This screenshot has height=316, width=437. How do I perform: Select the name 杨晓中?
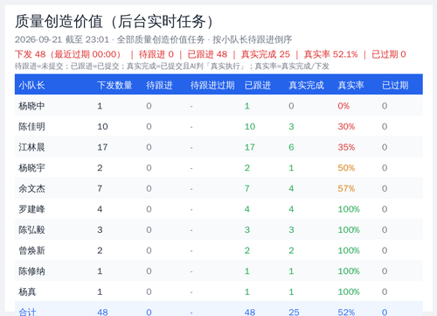point(31,106)
